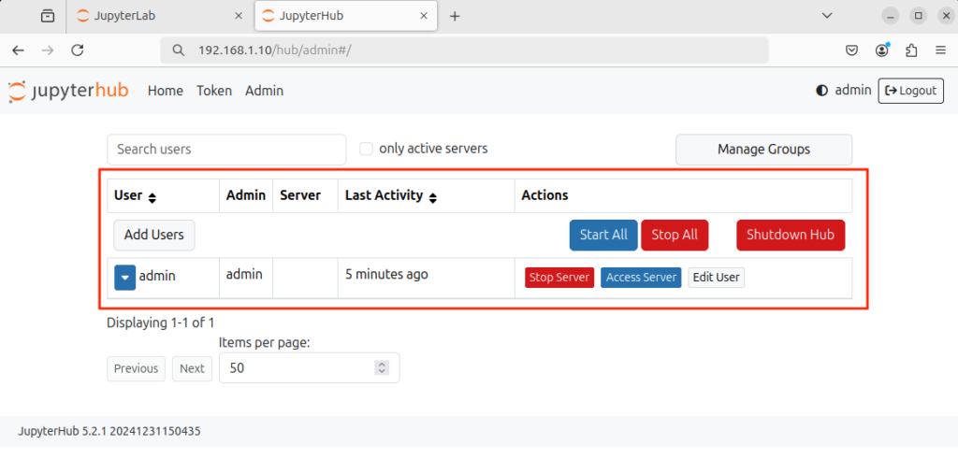This screenshot has width=958, height=459.
Task: Go to Home in the navigation bar
Action: [165, 91]
